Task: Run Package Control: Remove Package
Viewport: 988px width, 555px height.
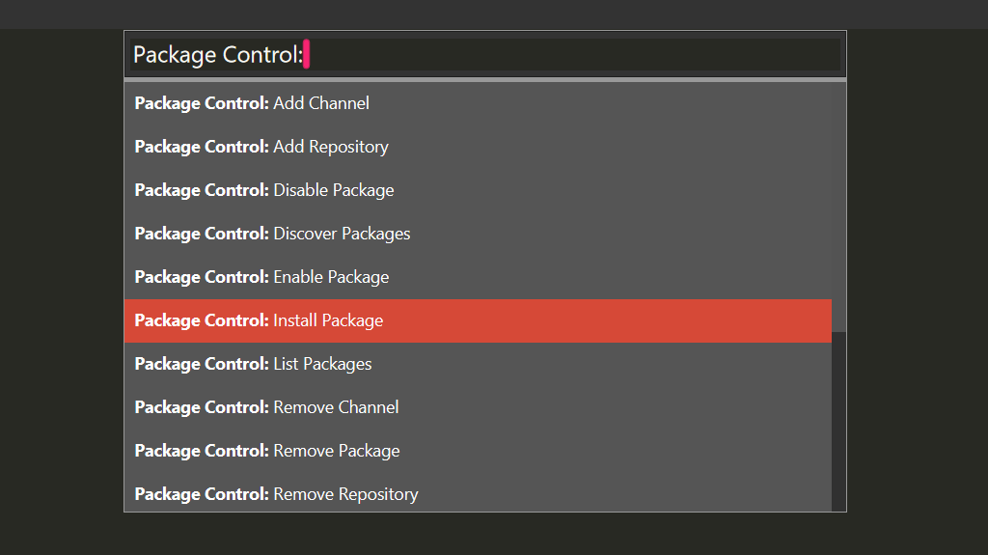Action: [478, 452]
